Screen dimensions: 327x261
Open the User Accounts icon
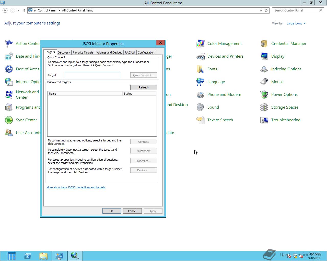coord(9,133)
